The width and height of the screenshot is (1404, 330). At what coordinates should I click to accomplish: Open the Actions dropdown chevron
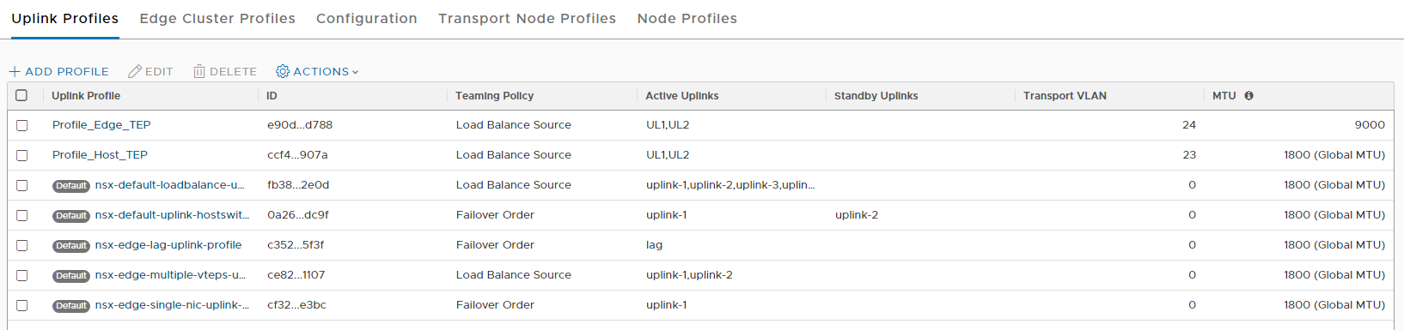(x=355, y=73)
